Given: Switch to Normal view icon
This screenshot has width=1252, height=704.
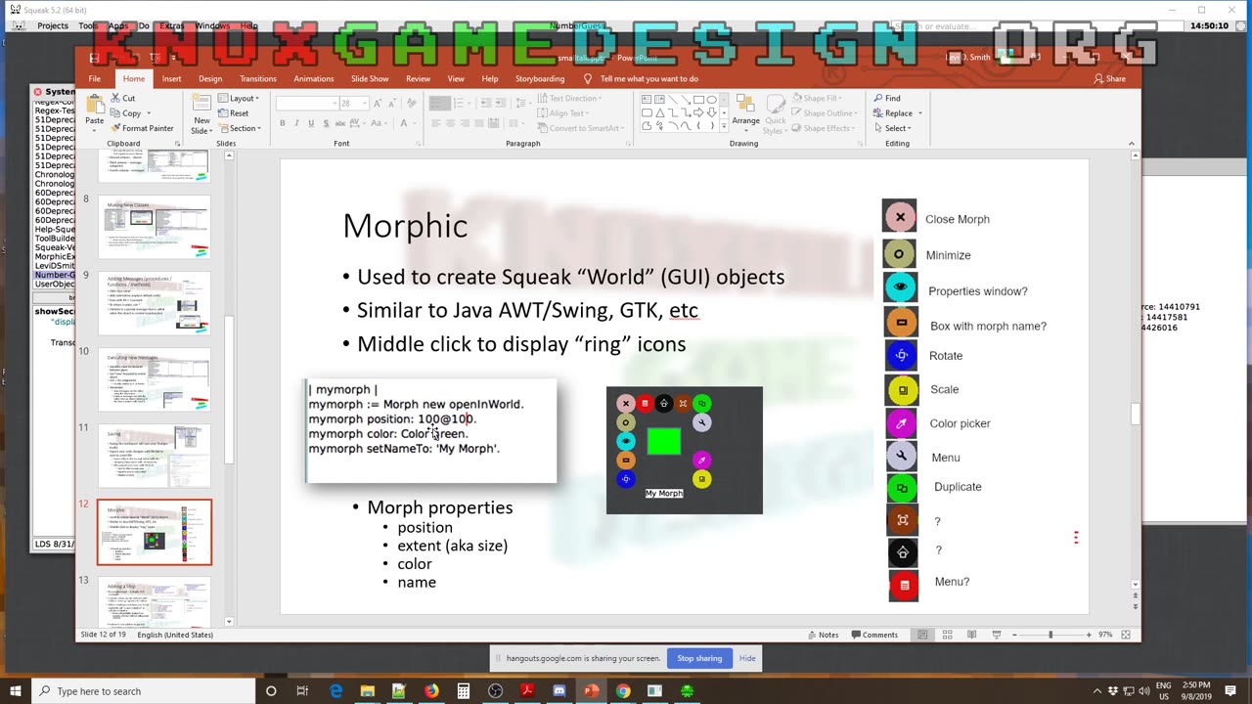Looking at the screenshot, I should pos(922,635).
